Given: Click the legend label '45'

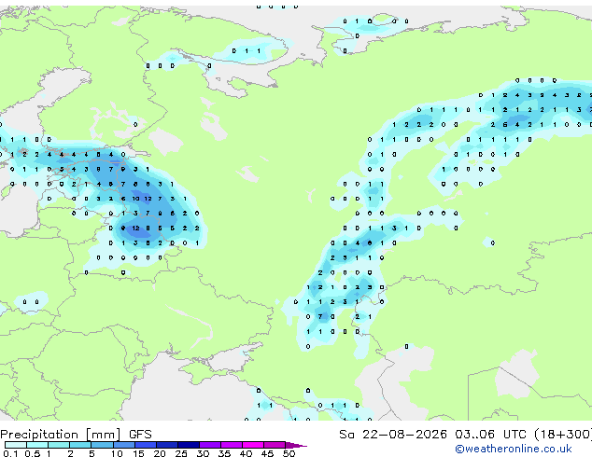Looking at the screenshot, I should pos(267,453).
